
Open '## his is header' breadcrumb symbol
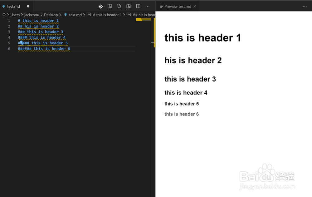tap(144, 15)
